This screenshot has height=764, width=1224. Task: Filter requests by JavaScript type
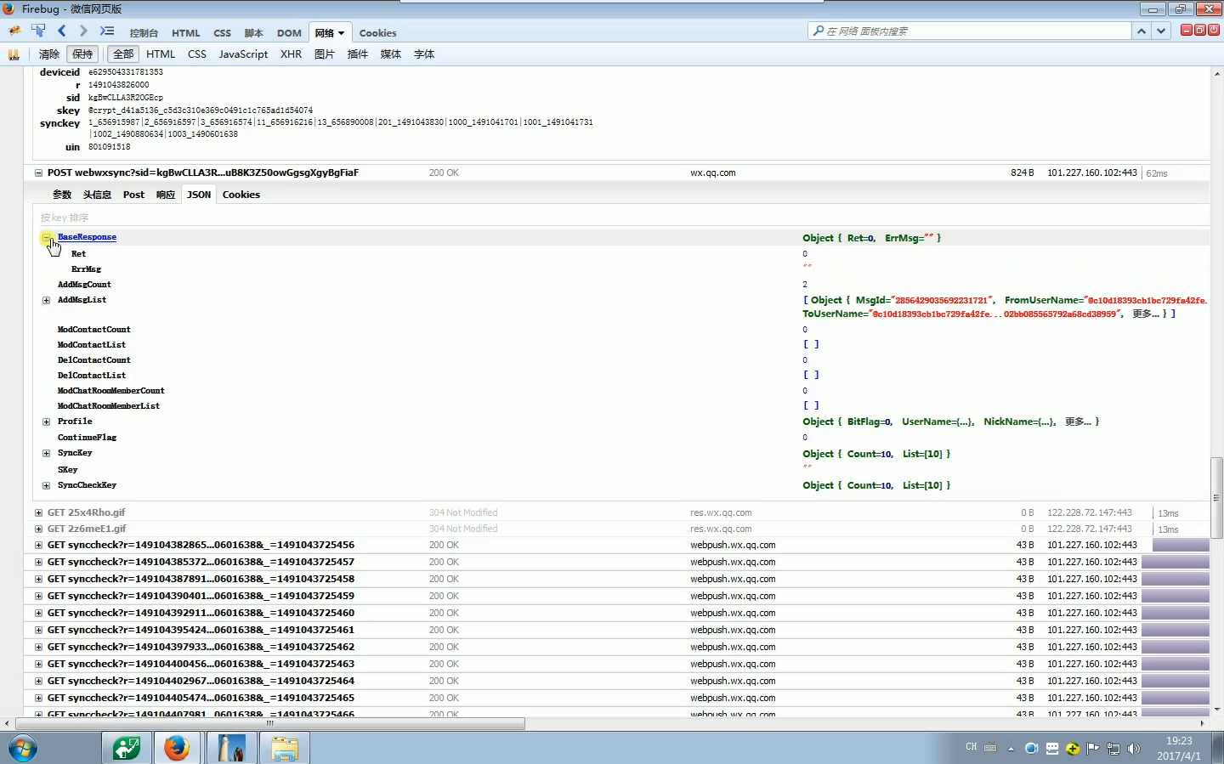[x=243, y=54]
